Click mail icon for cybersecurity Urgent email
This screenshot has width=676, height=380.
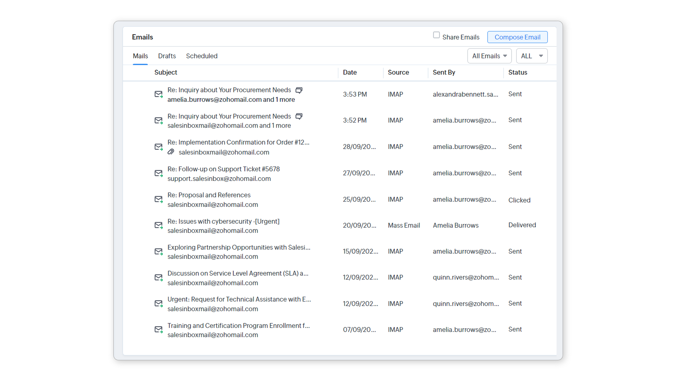point(158,225)
